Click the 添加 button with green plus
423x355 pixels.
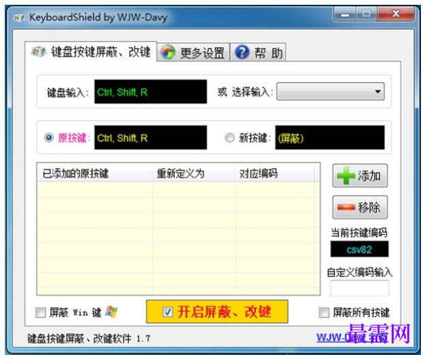click(360, 175)
